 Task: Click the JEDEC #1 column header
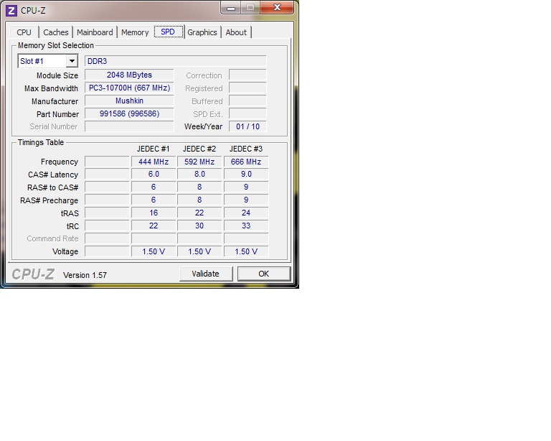(x=154, y=149)
